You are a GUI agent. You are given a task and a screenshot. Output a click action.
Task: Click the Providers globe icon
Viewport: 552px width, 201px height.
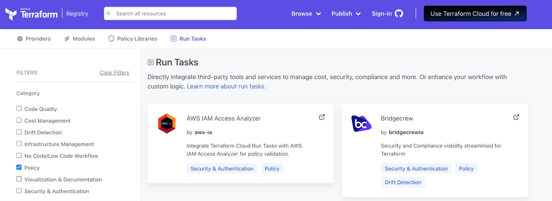click(x=20, y=39)
